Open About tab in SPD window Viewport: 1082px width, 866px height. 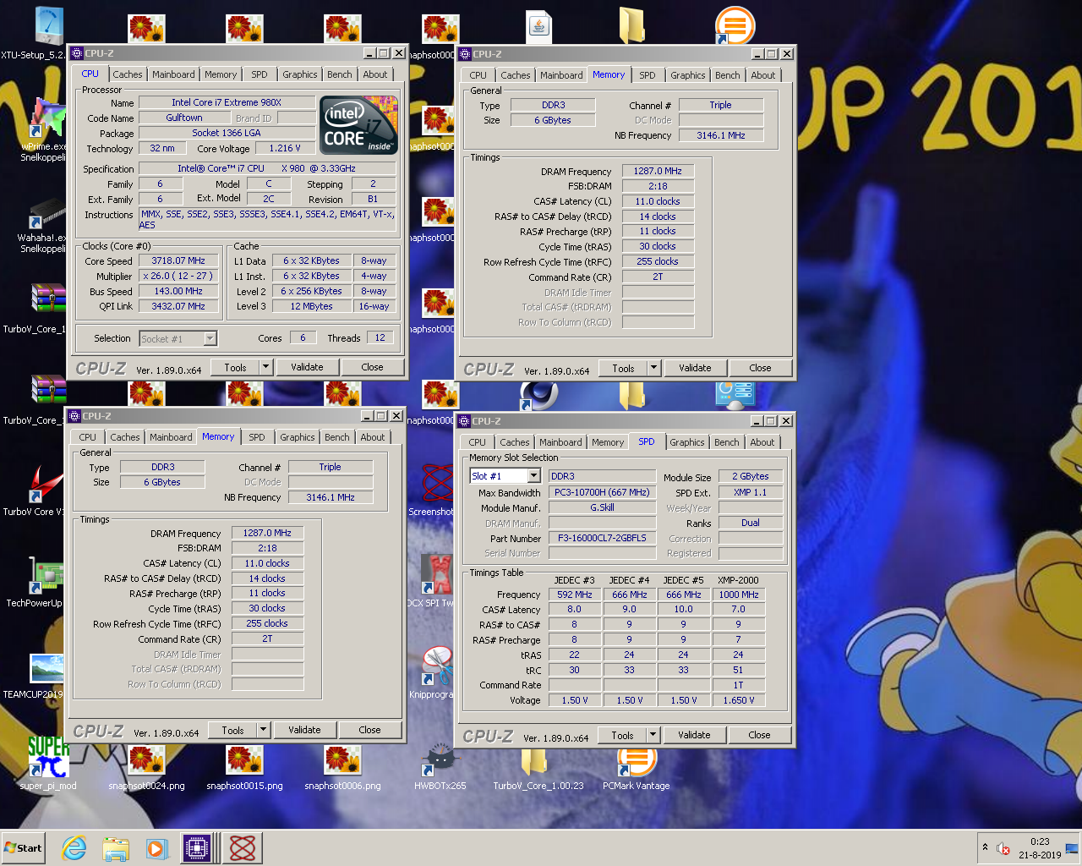tap(762, 442)
